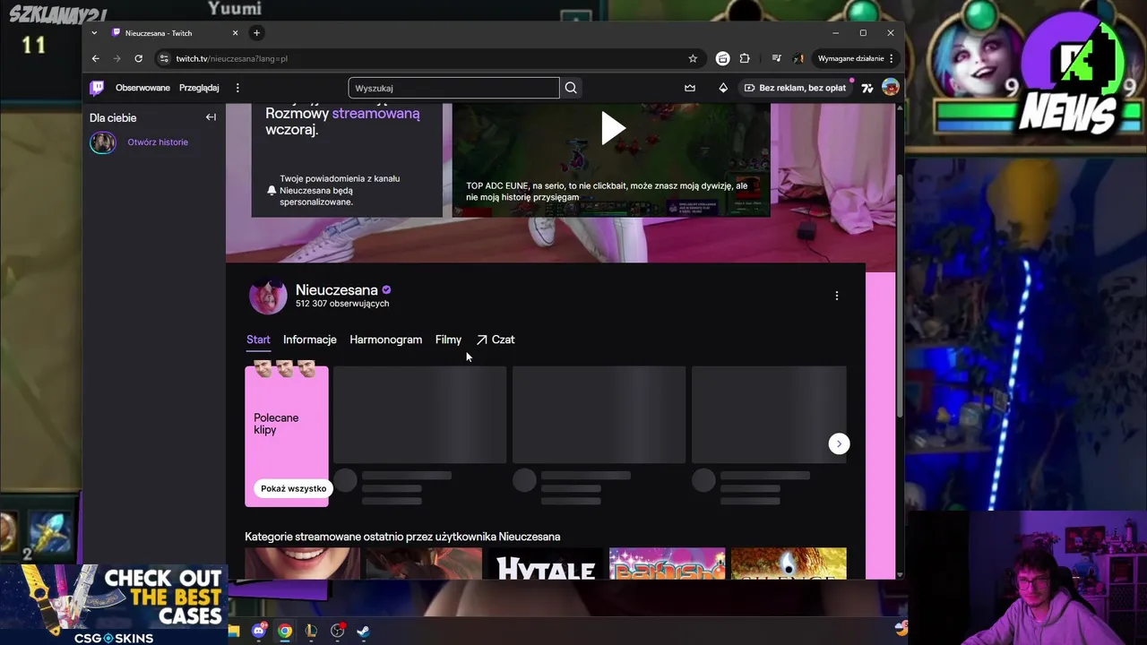Click the Pokaż wszystko button
1147x645 pixels.
click(x=293, y=488)
